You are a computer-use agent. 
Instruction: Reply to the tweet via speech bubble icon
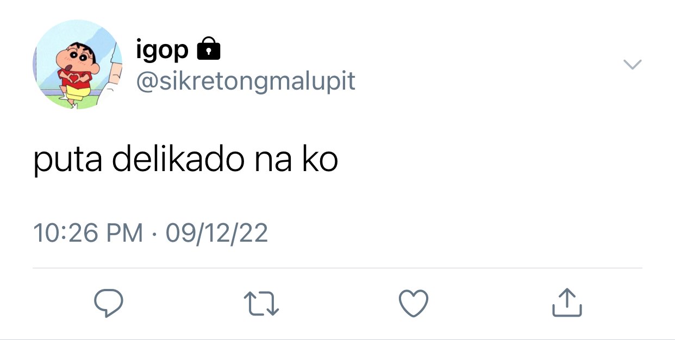pyautogui.click(x=109, y=303)
